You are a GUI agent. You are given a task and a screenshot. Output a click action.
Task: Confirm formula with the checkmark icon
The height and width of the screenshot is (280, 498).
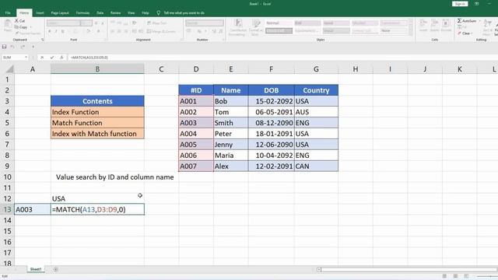tap(52, 58)
